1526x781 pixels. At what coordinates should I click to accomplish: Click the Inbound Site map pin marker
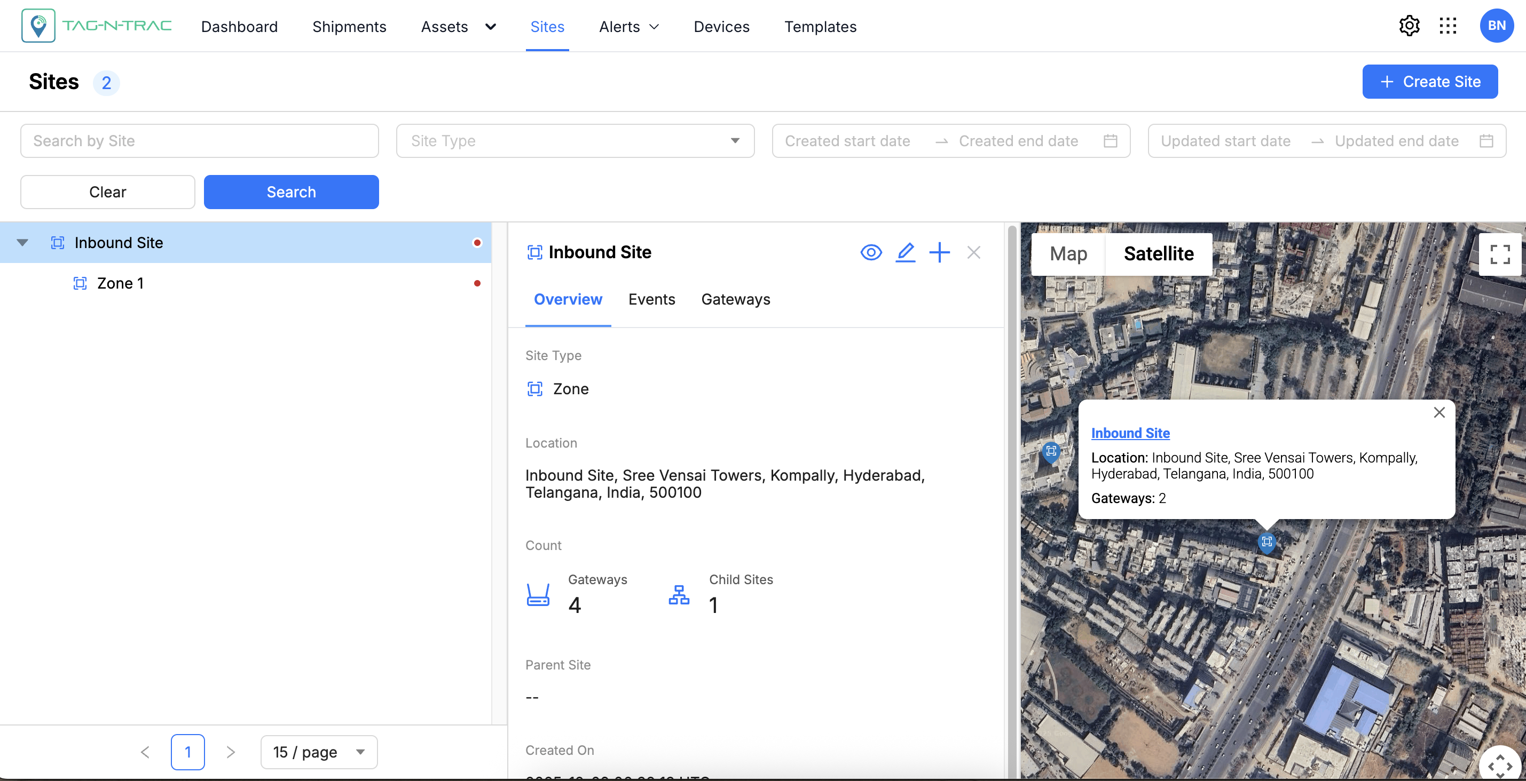[1266, 542]
